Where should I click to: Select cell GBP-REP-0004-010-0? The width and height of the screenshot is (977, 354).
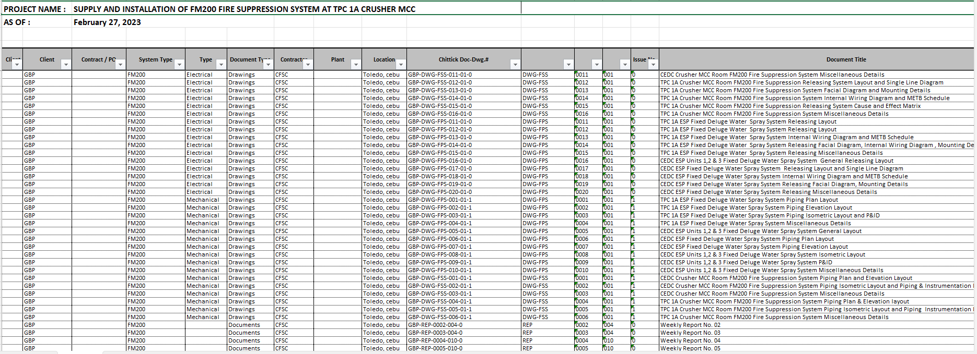[464, 340]
